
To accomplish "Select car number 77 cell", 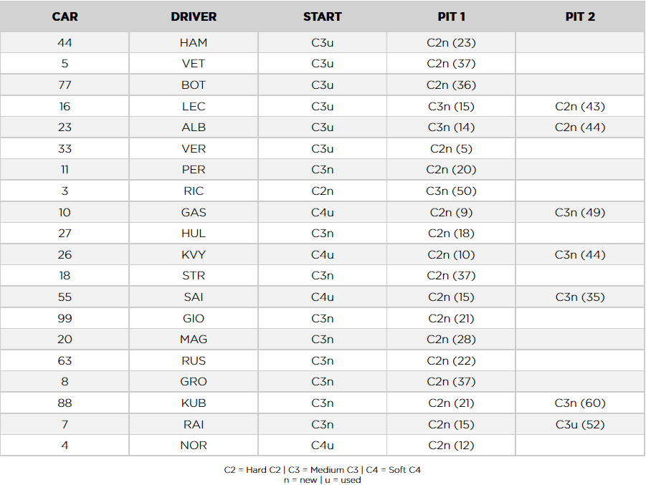I will coord(65,85).
